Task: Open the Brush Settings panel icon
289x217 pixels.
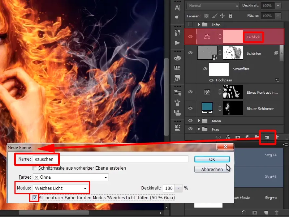Action: (177, 93)
